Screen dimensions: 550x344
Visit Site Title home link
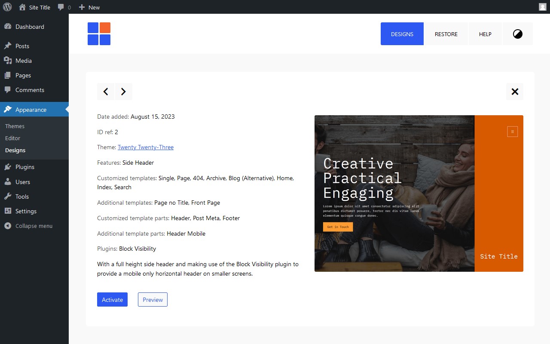(35, 7)
